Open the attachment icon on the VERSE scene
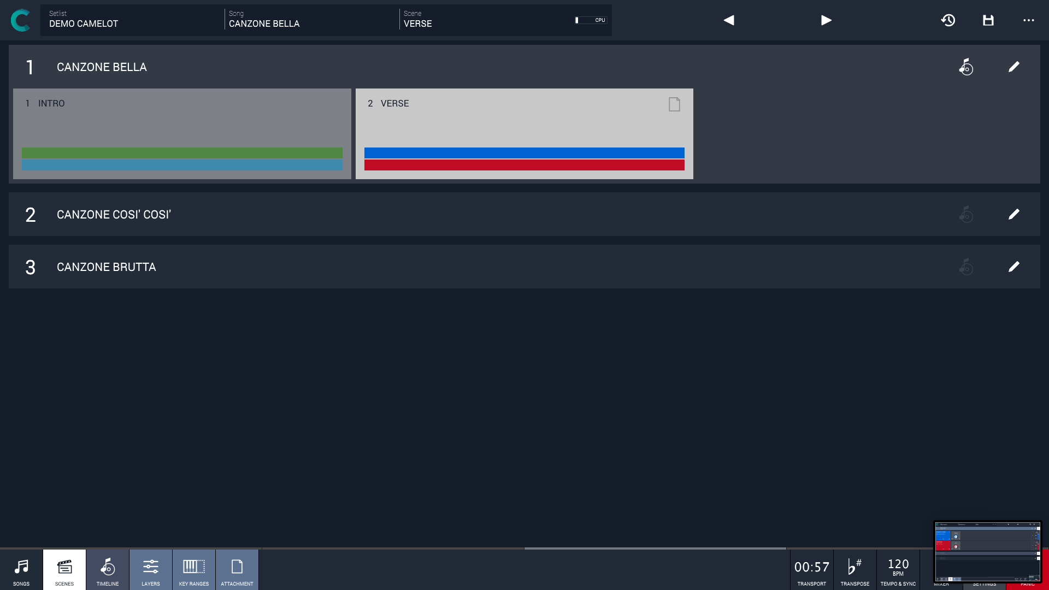 pos(674,104)
